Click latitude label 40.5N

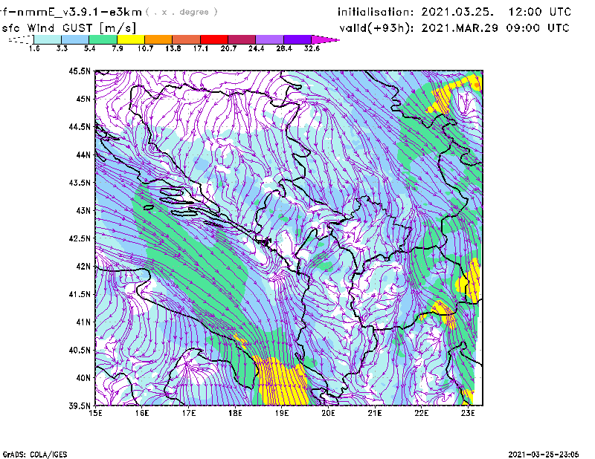click(x=80, y=351)
